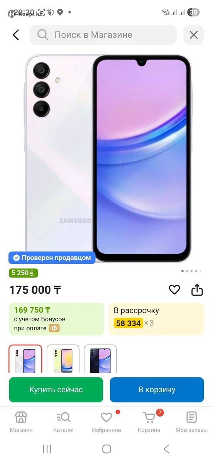Image resolution: width=213 pixels, height=462 pixels.
Task: Share the product via share icon
Action: point(197,290)
